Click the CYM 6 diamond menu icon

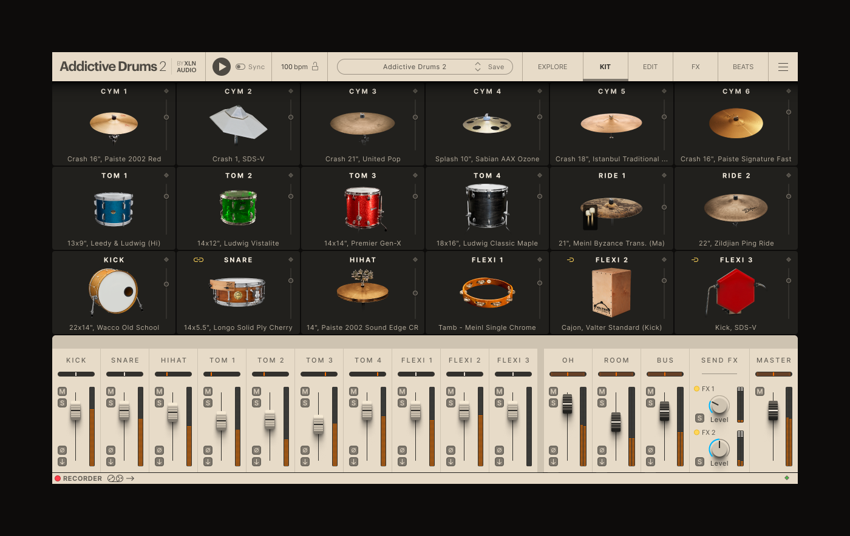pyautogui.click(x=789, y=91)
